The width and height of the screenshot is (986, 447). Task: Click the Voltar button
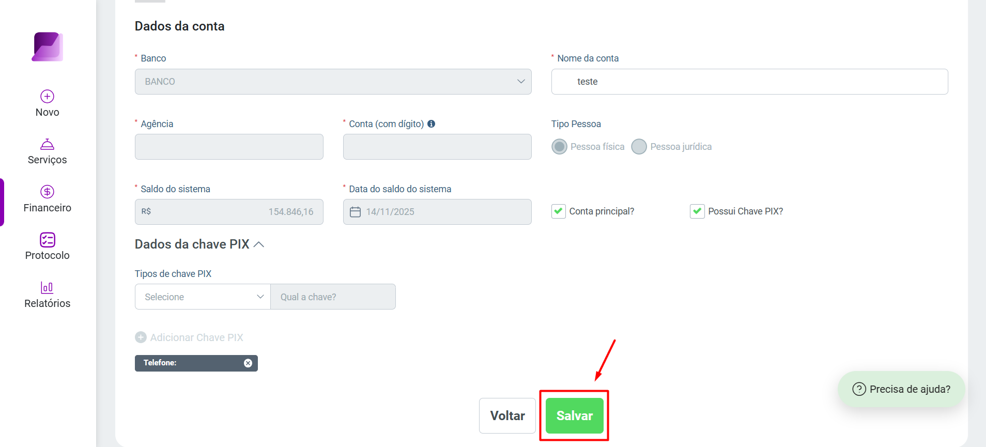[x=507, y=415]
